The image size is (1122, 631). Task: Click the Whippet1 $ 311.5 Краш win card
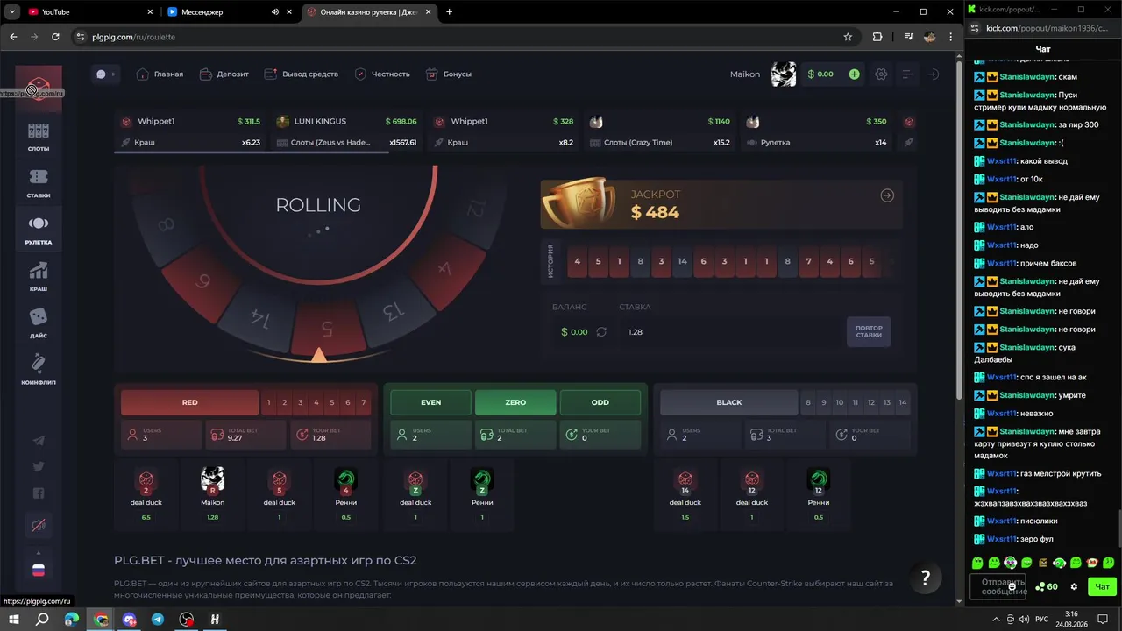tap(189, 131)
